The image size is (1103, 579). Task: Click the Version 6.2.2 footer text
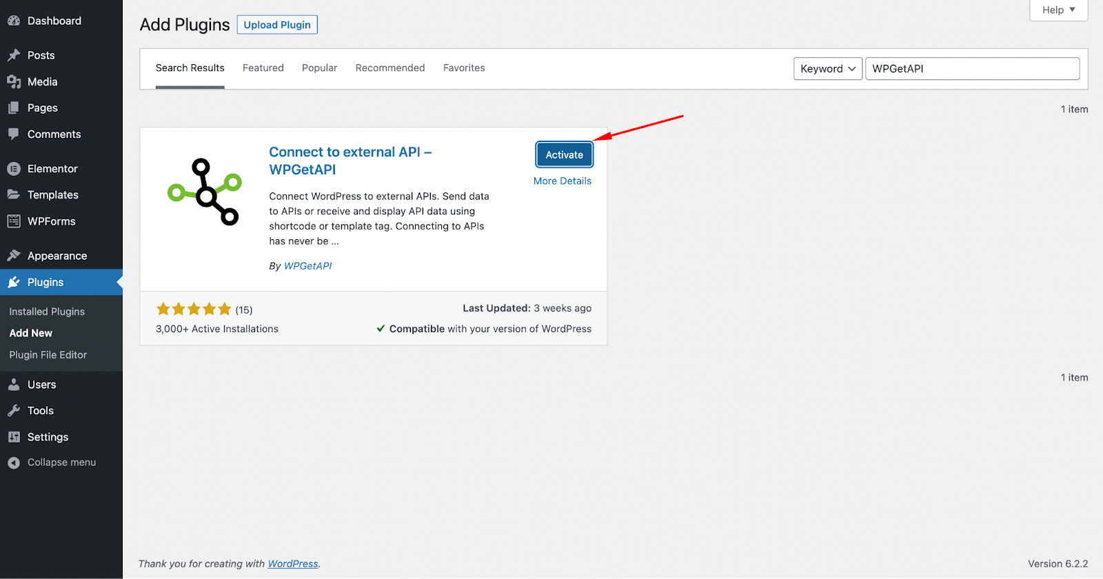click(1058, 564)
